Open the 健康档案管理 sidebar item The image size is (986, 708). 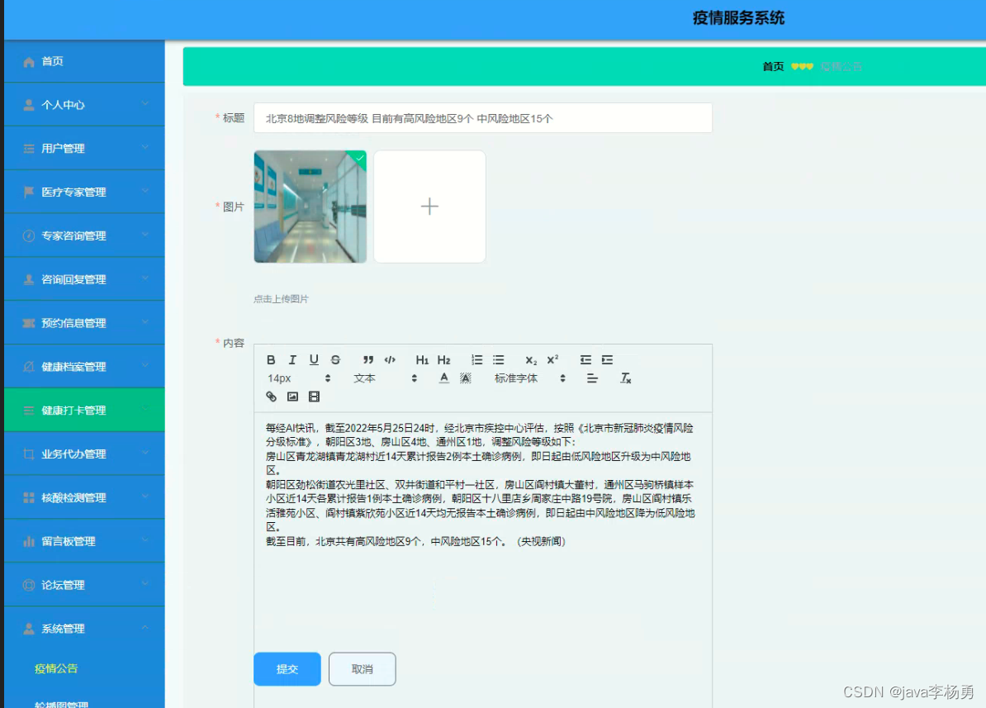click(84, 366)
